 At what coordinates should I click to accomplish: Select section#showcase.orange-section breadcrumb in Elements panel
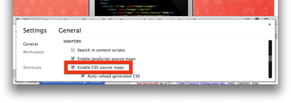72,82
